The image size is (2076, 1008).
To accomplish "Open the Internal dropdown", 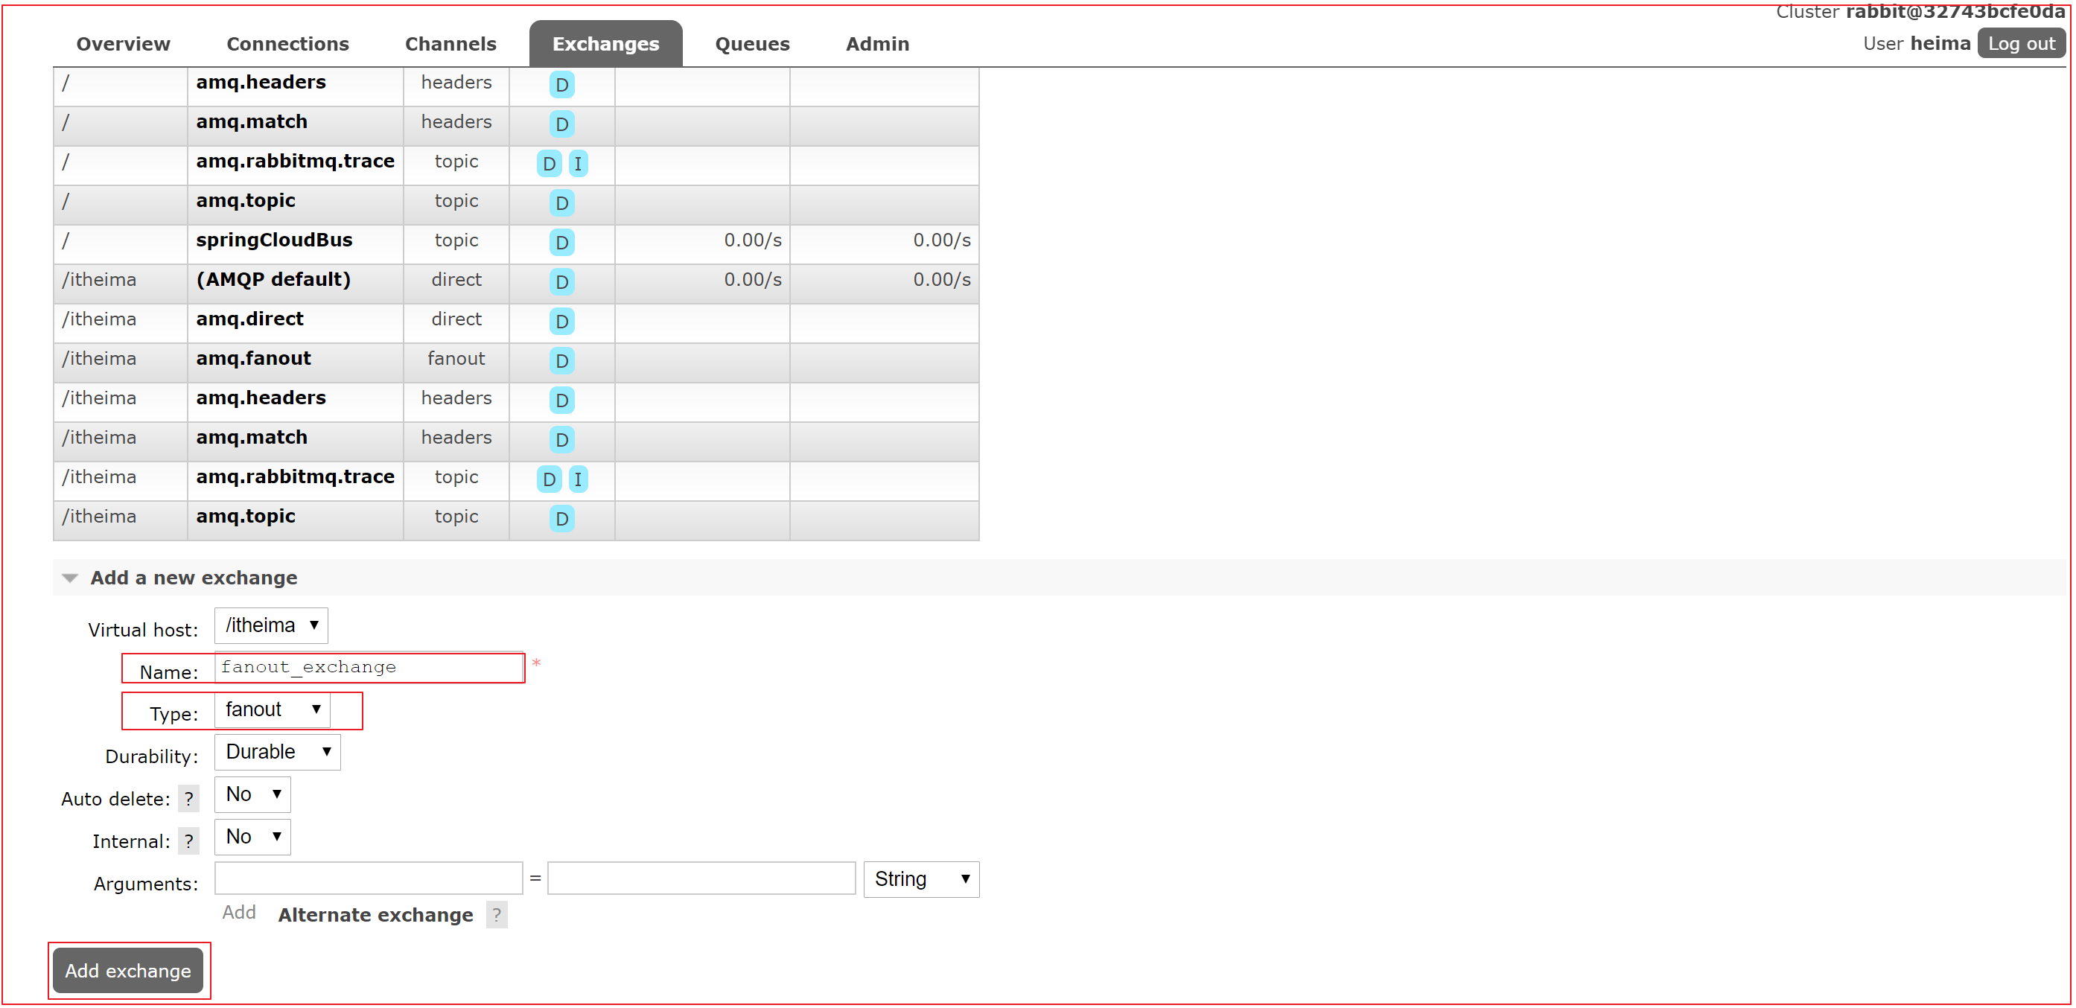I will [x=252, y=838].
